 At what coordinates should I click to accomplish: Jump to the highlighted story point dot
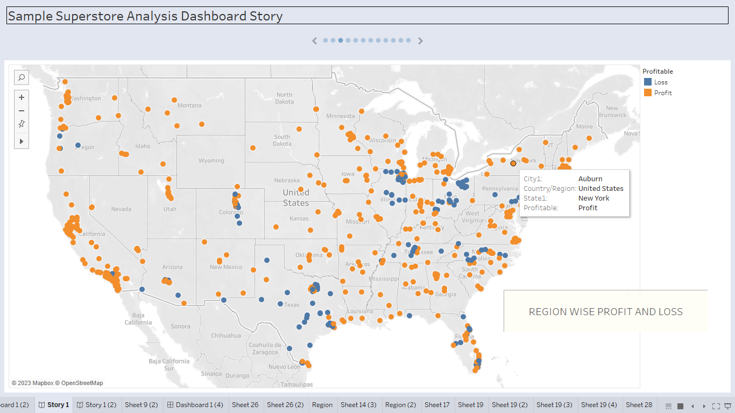pyautogui.click(x=341, y=40)
